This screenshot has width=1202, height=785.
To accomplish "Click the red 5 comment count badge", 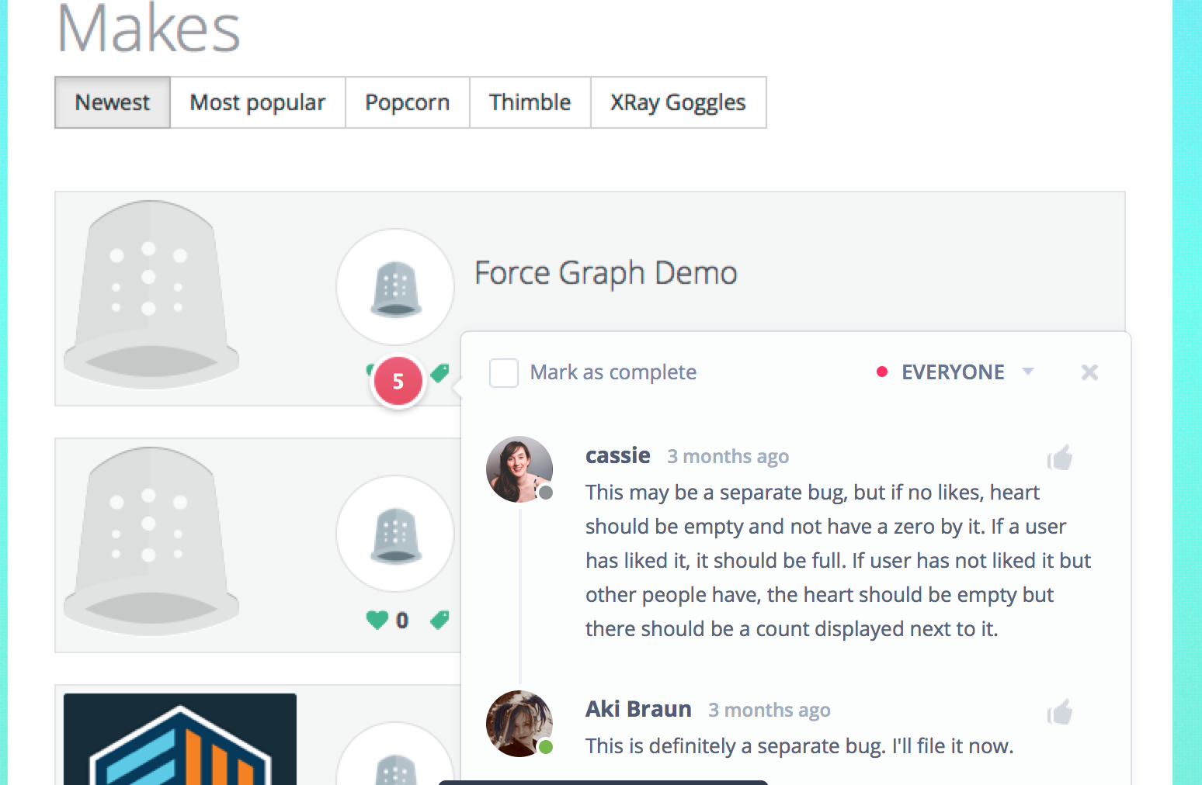I will pyautogui.click(x=398, y=381).
